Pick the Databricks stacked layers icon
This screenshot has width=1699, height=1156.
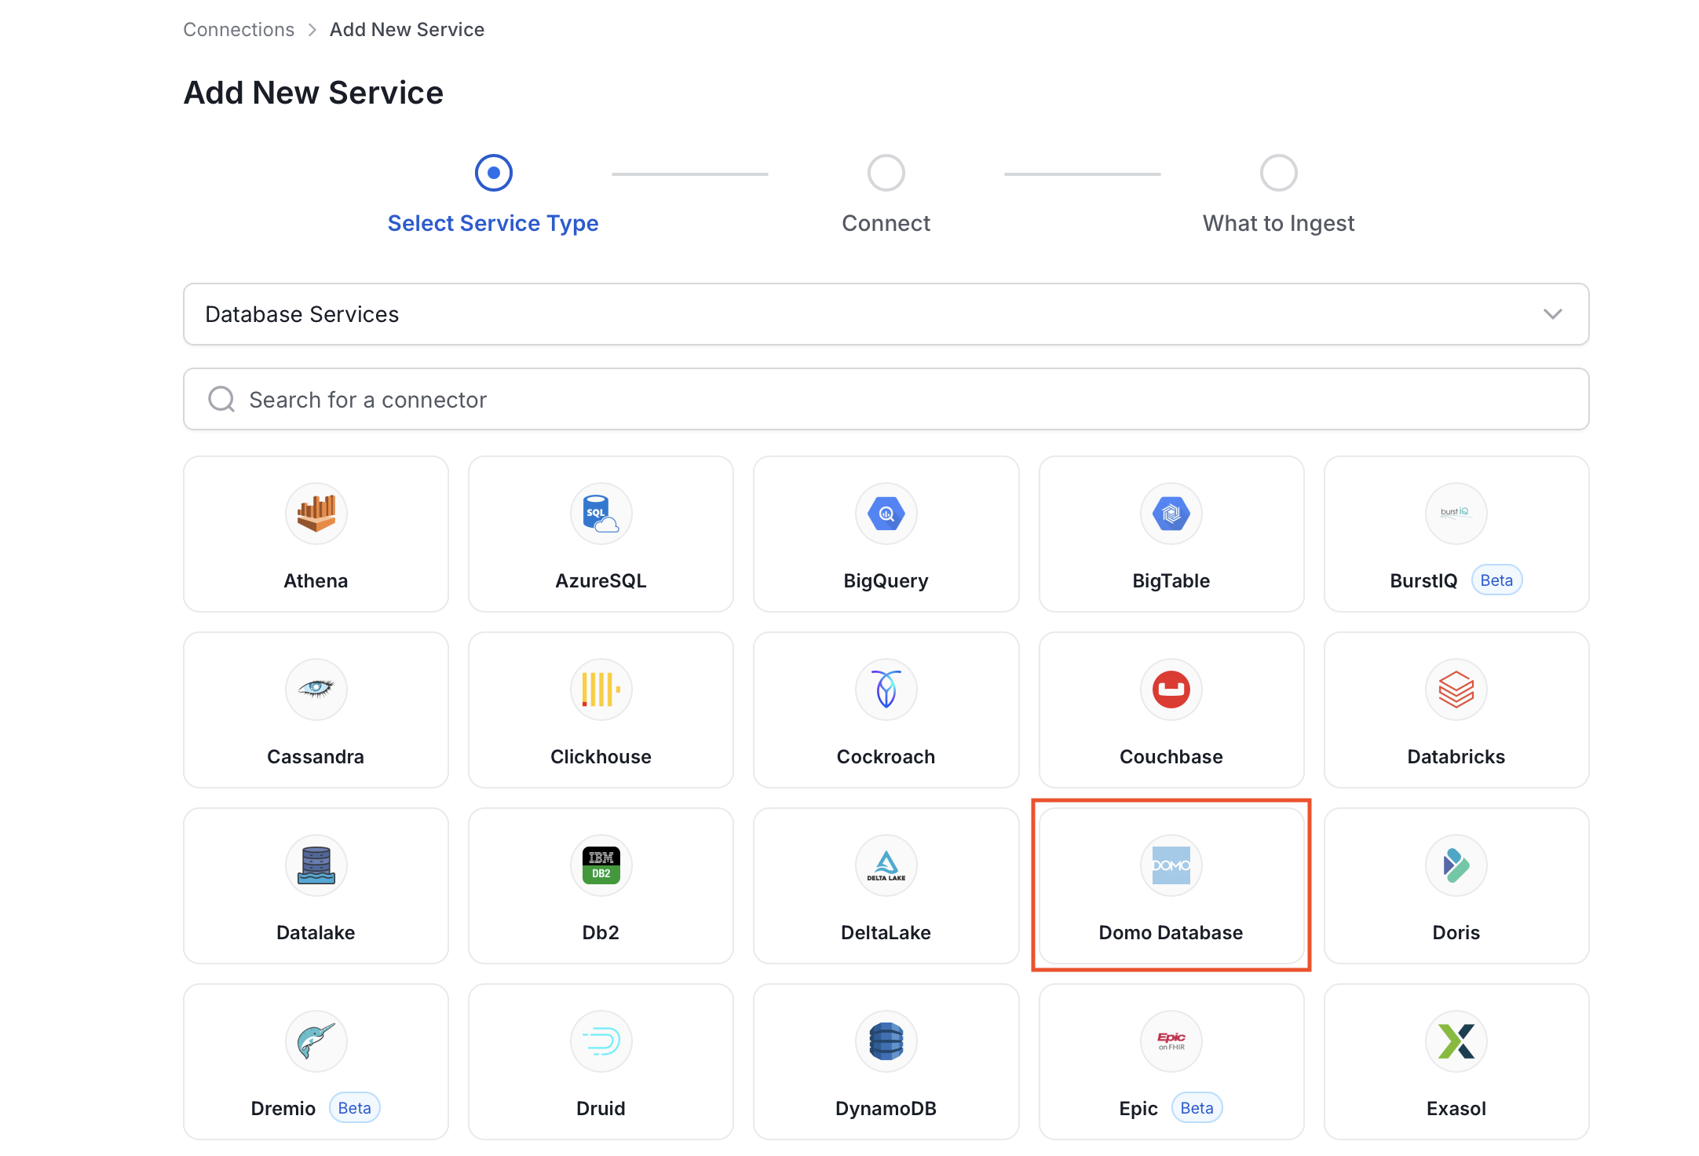(x=1456, y=690)
